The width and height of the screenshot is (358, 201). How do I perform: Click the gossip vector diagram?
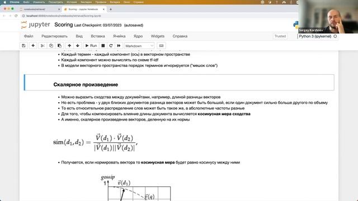[x=136, y=188]
